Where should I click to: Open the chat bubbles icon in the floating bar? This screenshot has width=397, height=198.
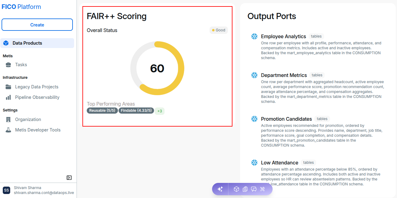[x=254, y=189]
